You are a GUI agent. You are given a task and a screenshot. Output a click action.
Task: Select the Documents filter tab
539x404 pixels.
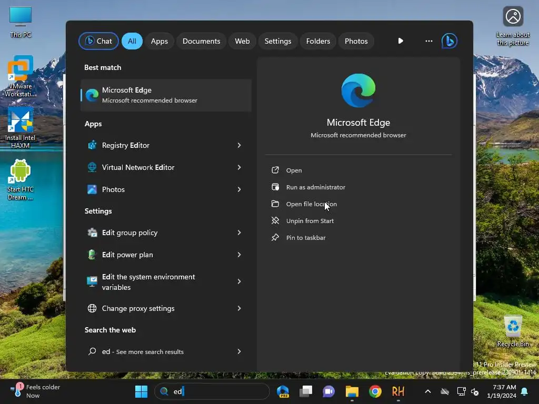pos(201,41)
